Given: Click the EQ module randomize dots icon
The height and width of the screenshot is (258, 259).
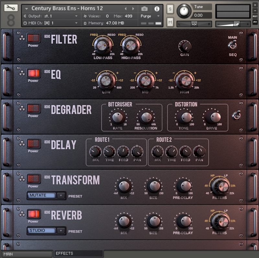Looking at the screenshot, I should coord(22,73).
